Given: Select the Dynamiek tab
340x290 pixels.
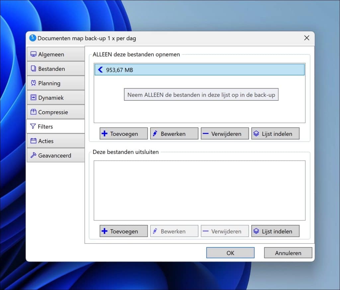Looking at the screenshot, I should [56, 98].
